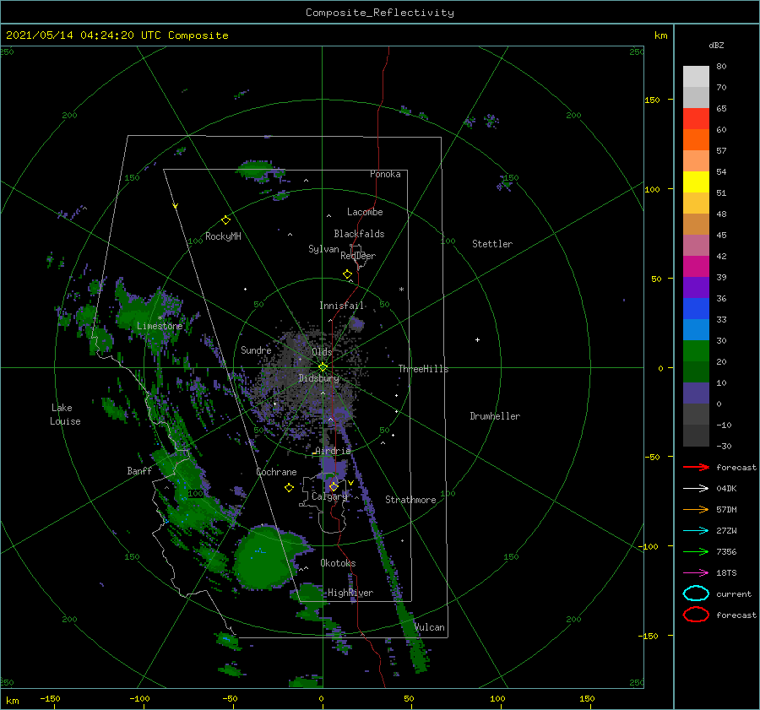Click the 33 dBZ blue color swatch
The width and height of the screenshot is (760, 710).
coord(696,308)
